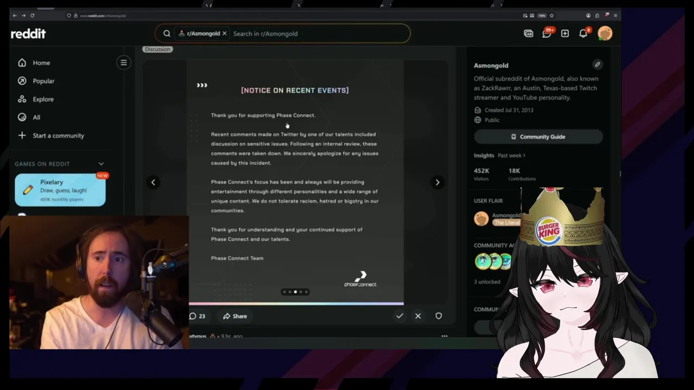Image resolution: width=694 pixels, height=390 pixels.
Task: Open the user avatar menu
Action: [605, 34]
